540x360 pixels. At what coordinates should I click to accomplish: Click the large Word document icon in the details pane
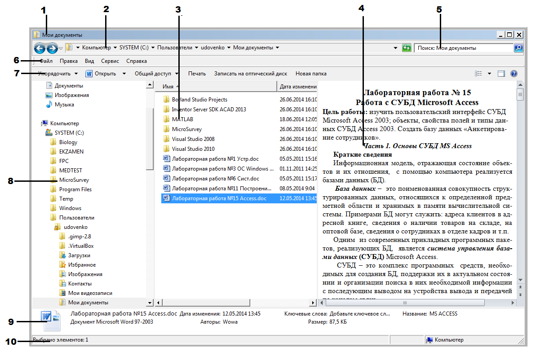pyautogui.click(x=50, y=322)
